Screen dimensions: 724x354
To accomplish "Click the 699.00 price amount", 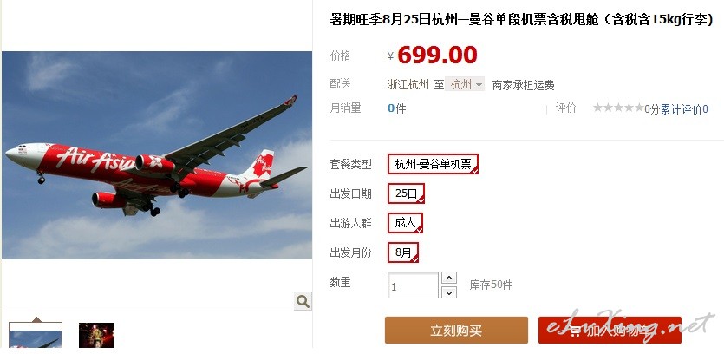I will point(437,56).
